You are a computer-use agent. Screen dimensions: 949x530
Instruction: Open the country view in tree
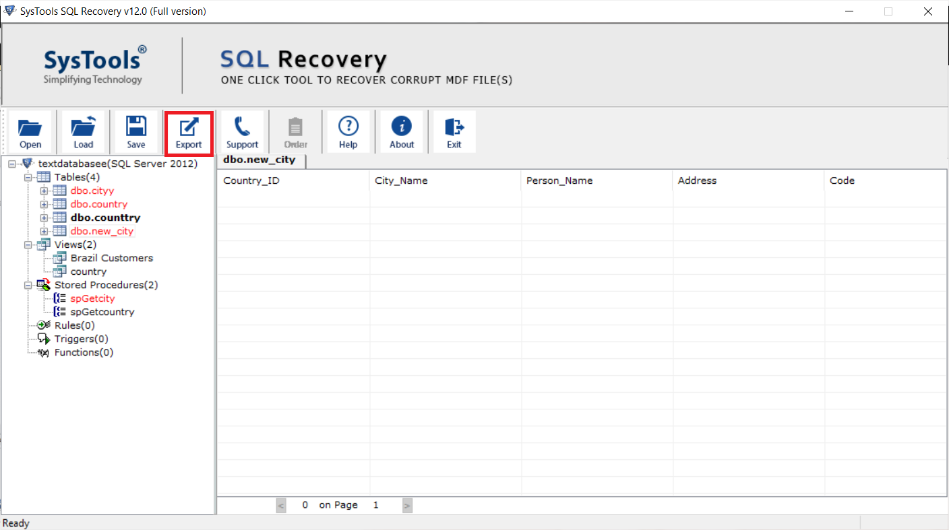tap(88, 271)
